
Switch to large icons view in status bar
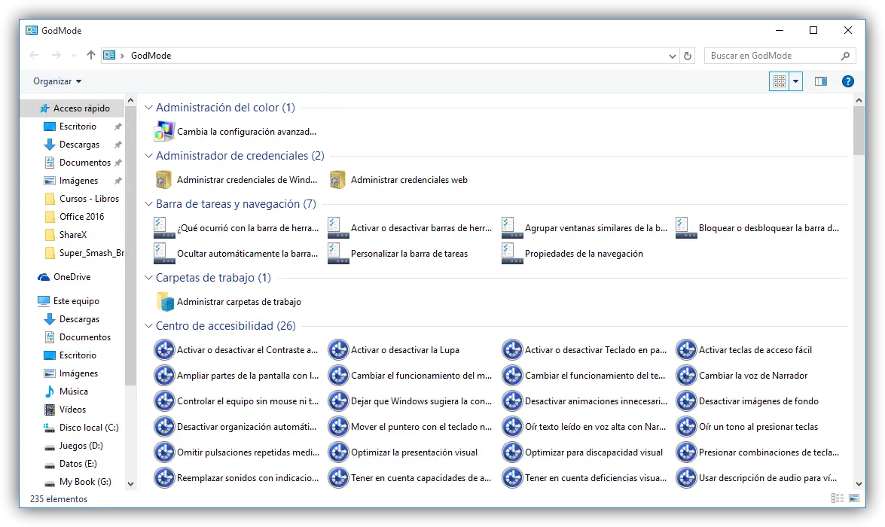854,498
